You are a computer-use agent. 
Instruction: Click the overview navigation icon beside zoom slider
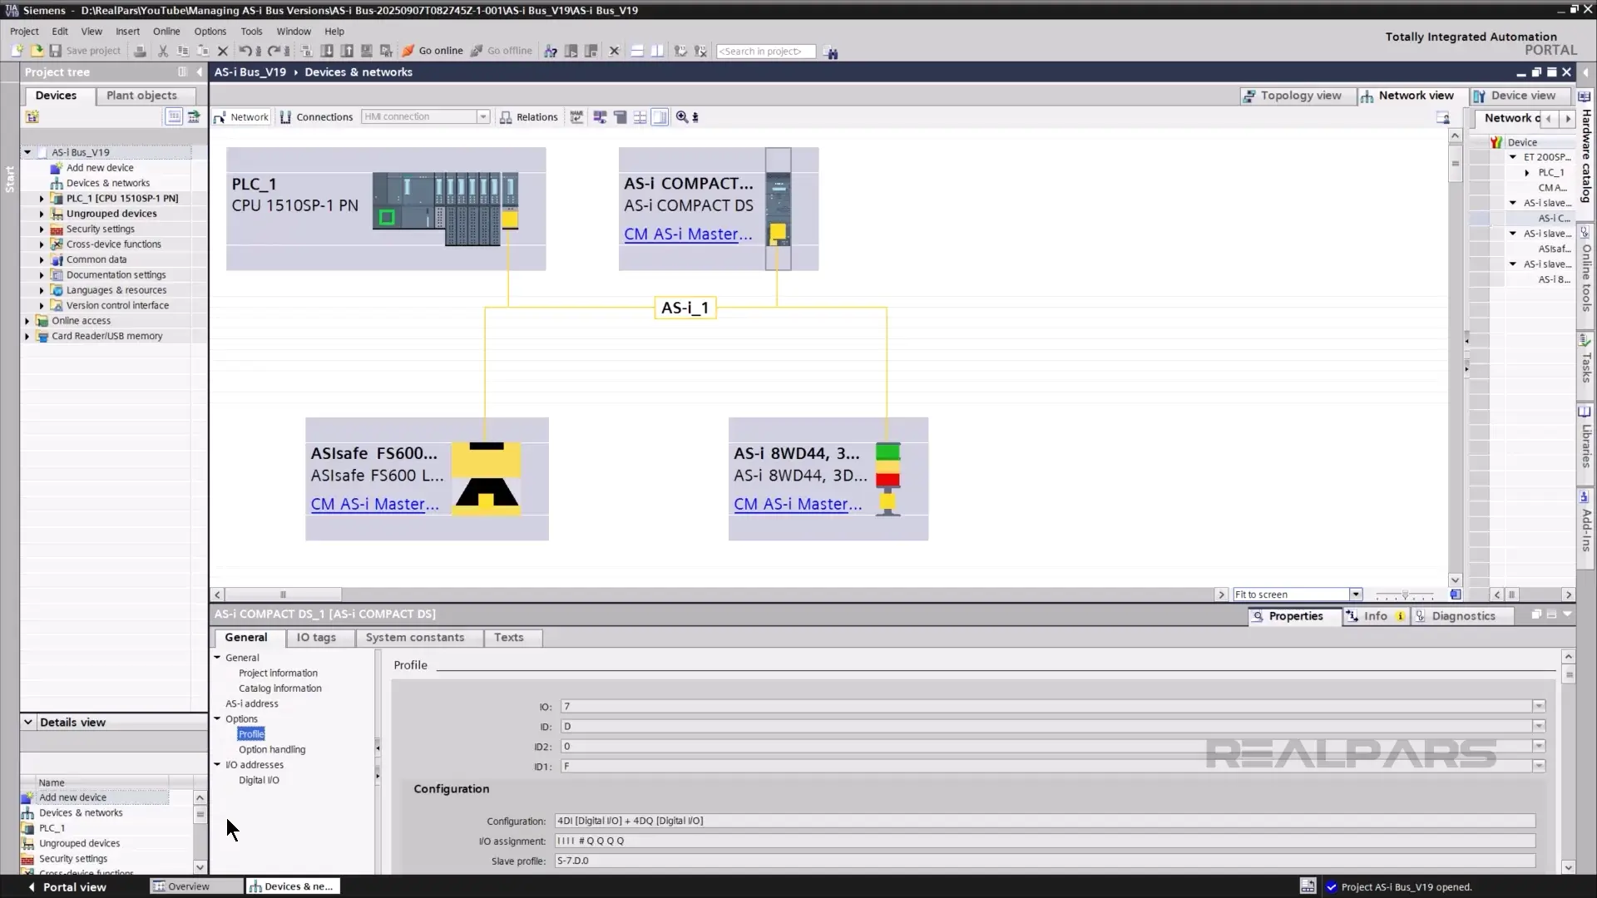pos(1455,595)
